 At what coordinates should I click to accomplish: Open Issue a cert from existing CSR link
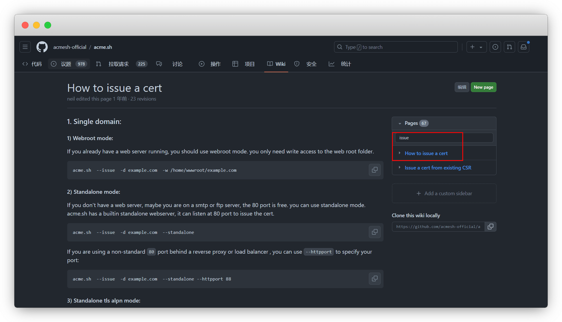438,168
